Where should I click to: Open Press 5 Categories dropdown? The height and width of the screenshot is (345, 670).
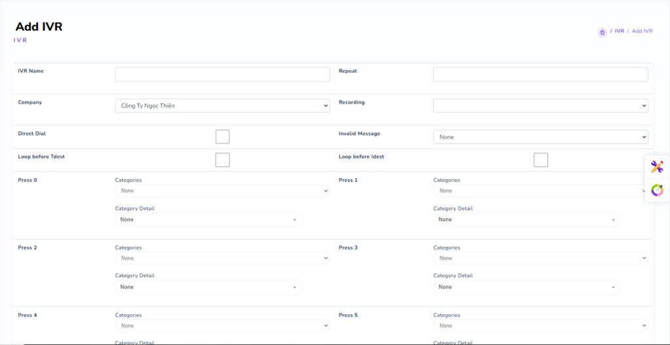click(540, 326)
